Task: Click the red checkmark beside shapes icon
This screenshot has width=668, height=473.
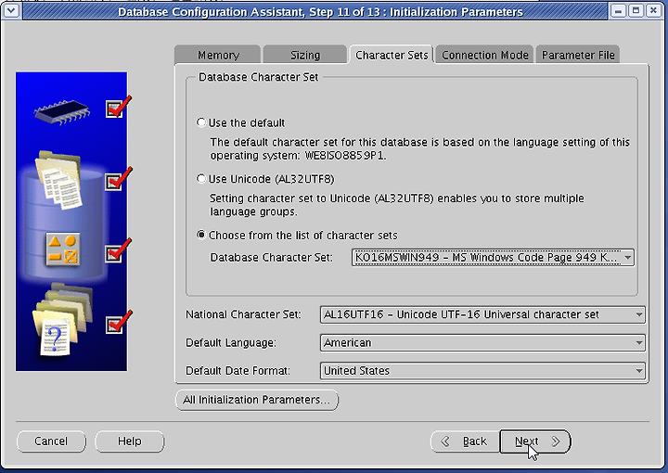Action: point(119,250)
